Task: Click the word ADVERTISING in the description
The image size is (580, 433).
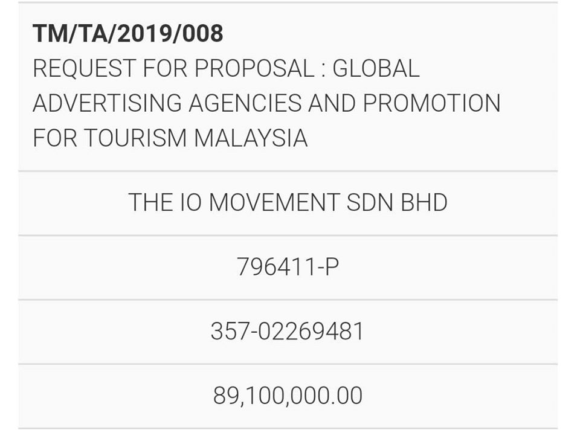Action: [106, 103]
